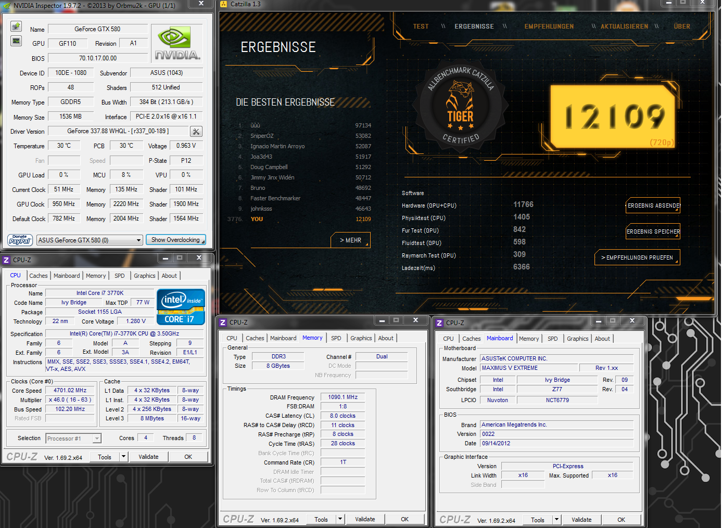Open Graphics tab in CPU window
Image resolution: width=722 pixels, height=528 pixels.
pos(145,276)
